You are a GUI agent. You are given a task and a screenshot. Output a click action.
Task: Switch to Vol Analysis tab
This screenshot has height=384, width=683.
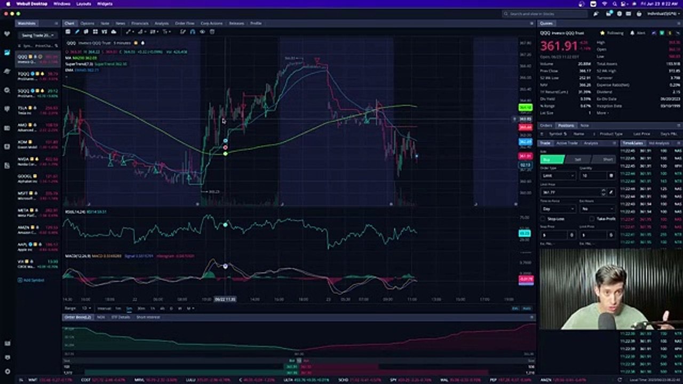pyautogui.click(x=658, y=143)
